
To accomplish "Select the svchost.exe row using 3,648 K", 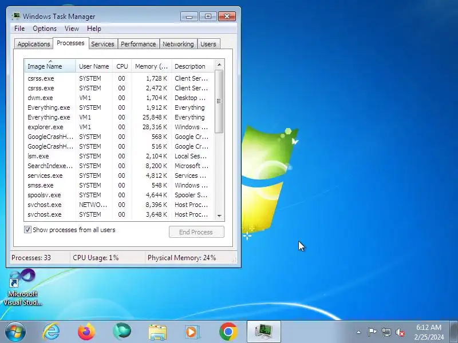I will (x=119, y=214).
